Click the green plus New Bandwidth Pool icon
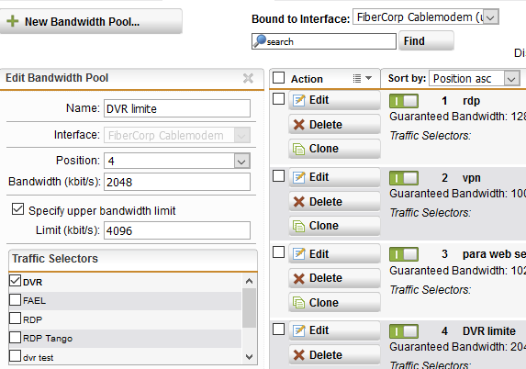 click(13, 21)
